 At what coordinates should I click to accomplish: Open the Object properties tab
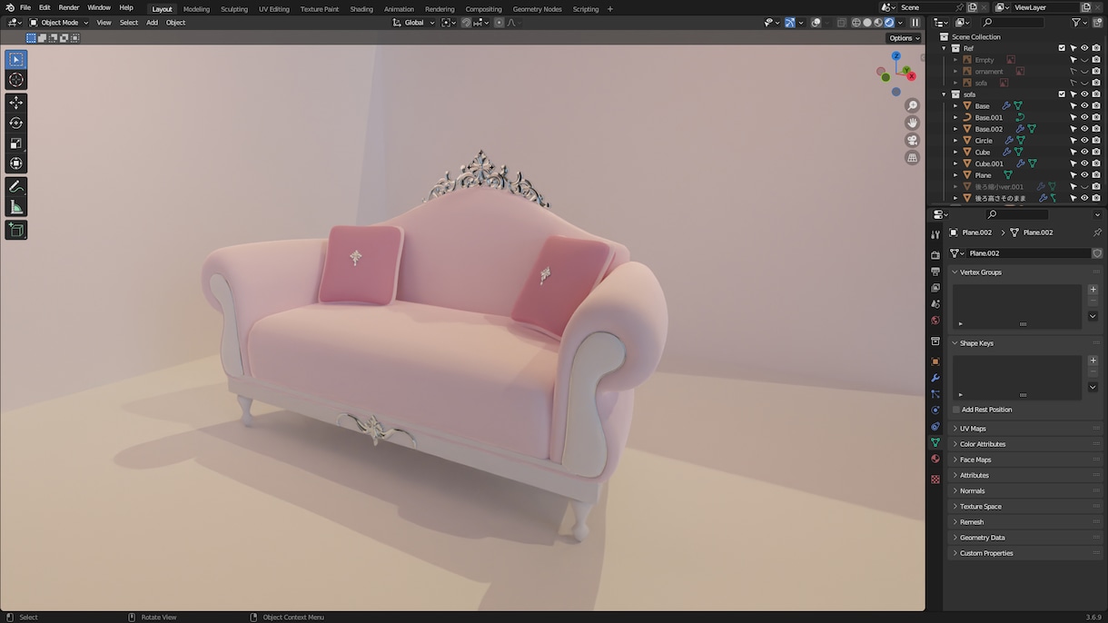[x=935, y=361]
